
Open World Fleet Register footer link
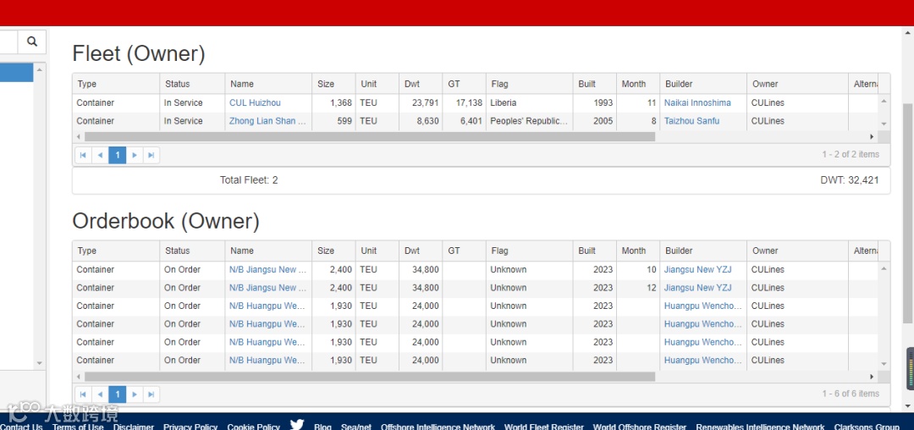(x=544, y=427)
